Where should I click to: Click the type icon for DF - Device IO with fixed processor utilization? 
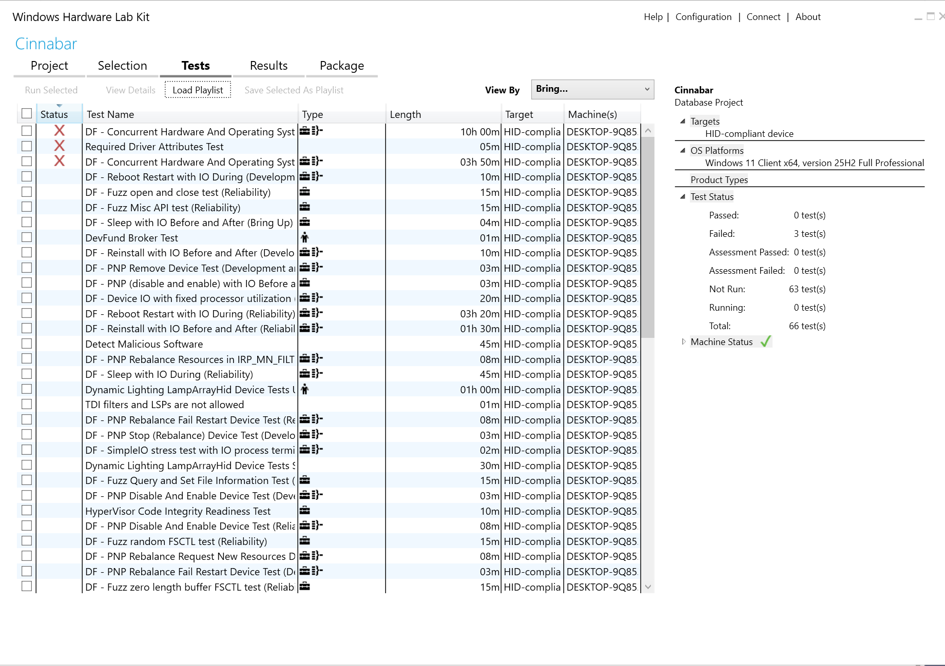[x=311, y=298]
